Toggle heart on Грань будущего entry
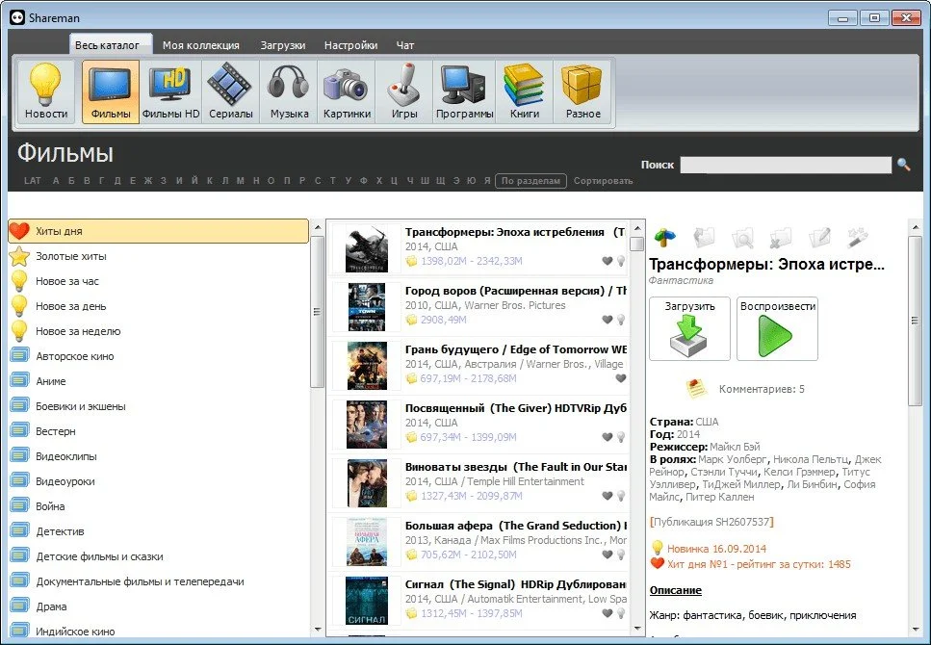 (620, 378)
